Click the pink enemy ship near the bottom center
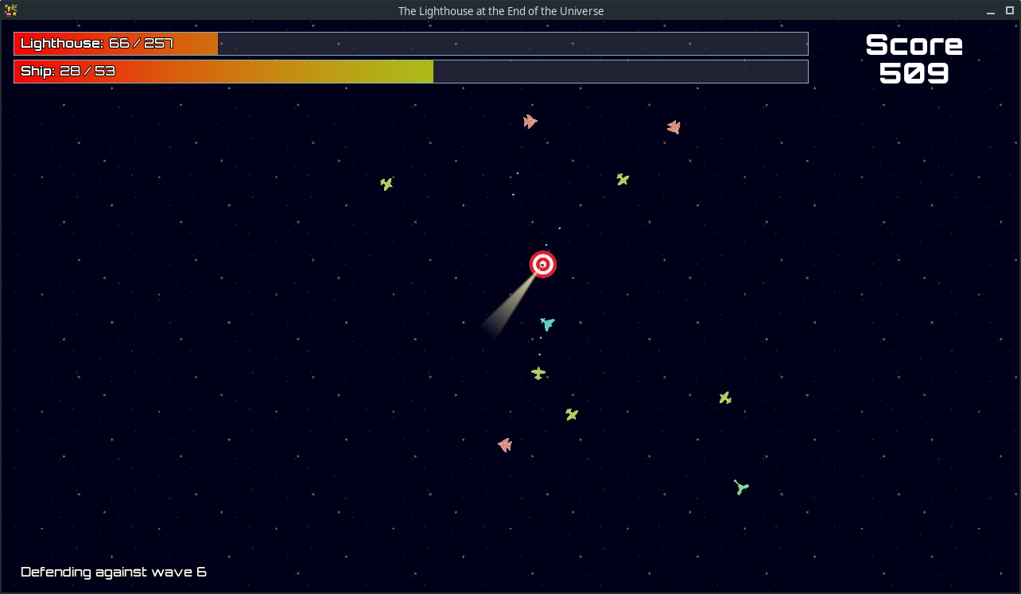1021x594 pixels. pos(506,445)
